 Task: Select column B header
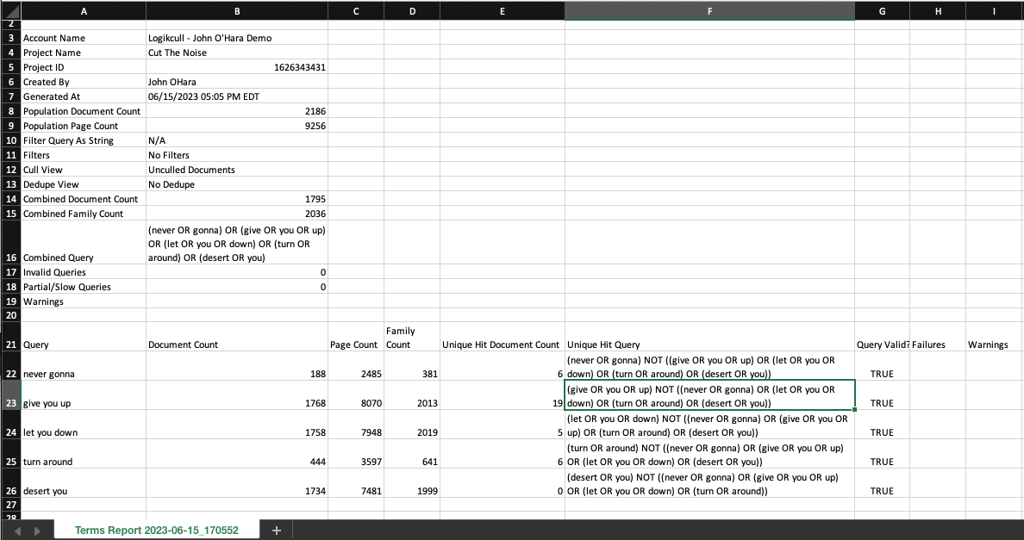point(237,11)
